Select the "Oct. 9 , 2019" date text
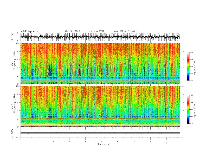 pos(73,31)
